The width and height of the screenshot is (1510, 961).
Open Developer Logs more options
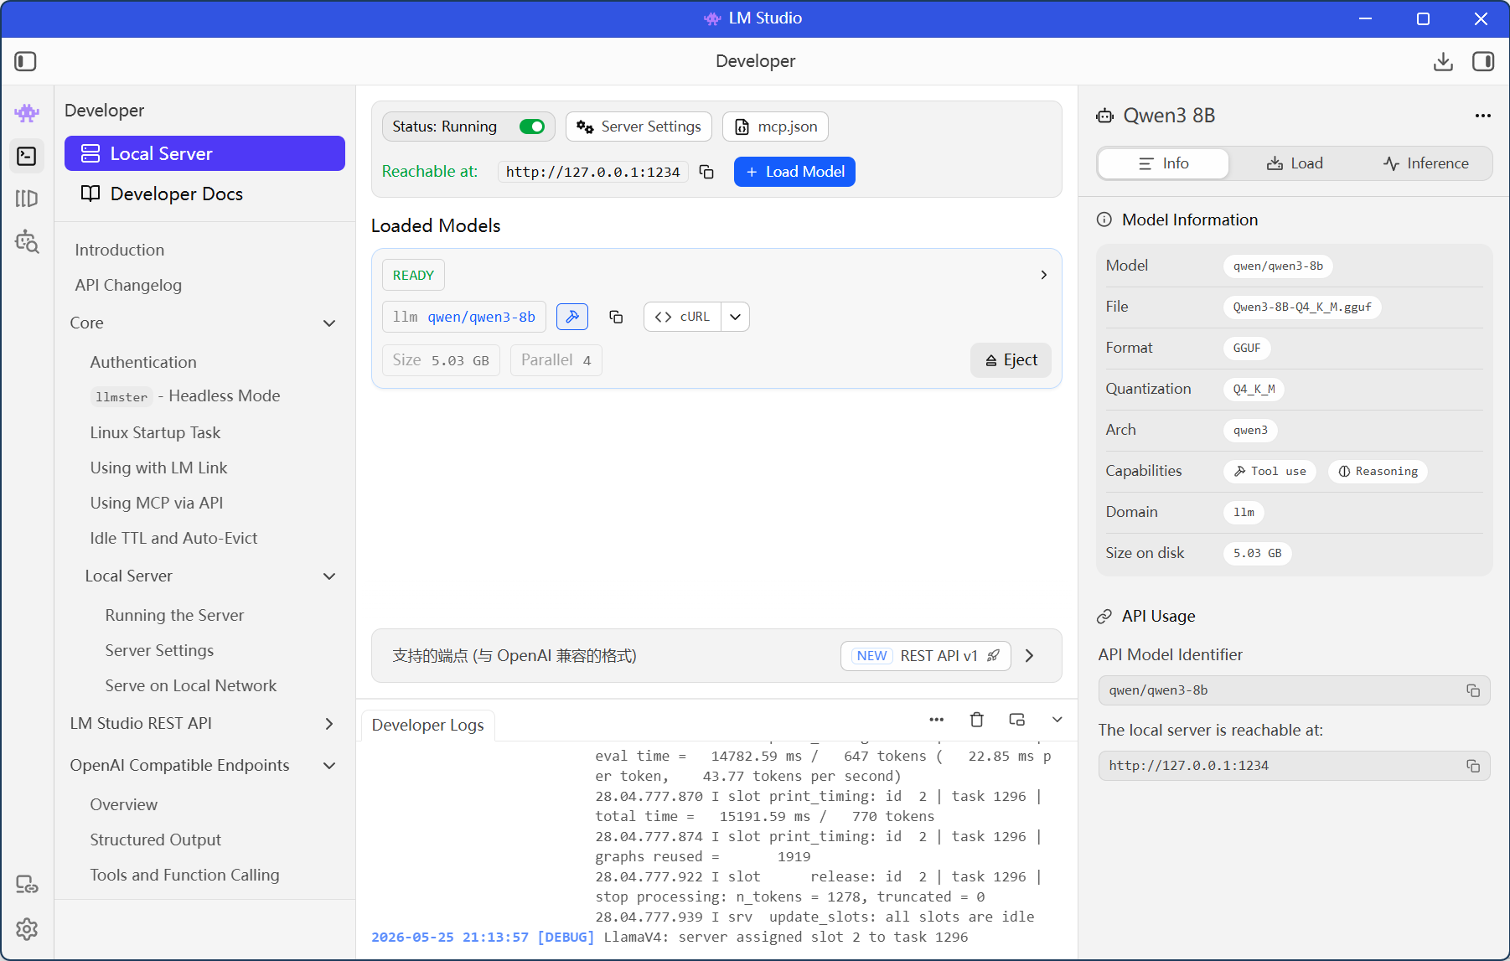[x=937, y=720]
